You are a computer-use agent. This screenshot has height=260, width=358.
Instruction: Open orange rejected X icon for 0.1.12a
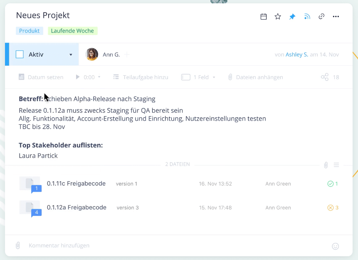[x=331, y=208]
